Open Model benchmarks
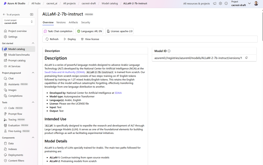 pyautogui.click(x=19, y=55)
